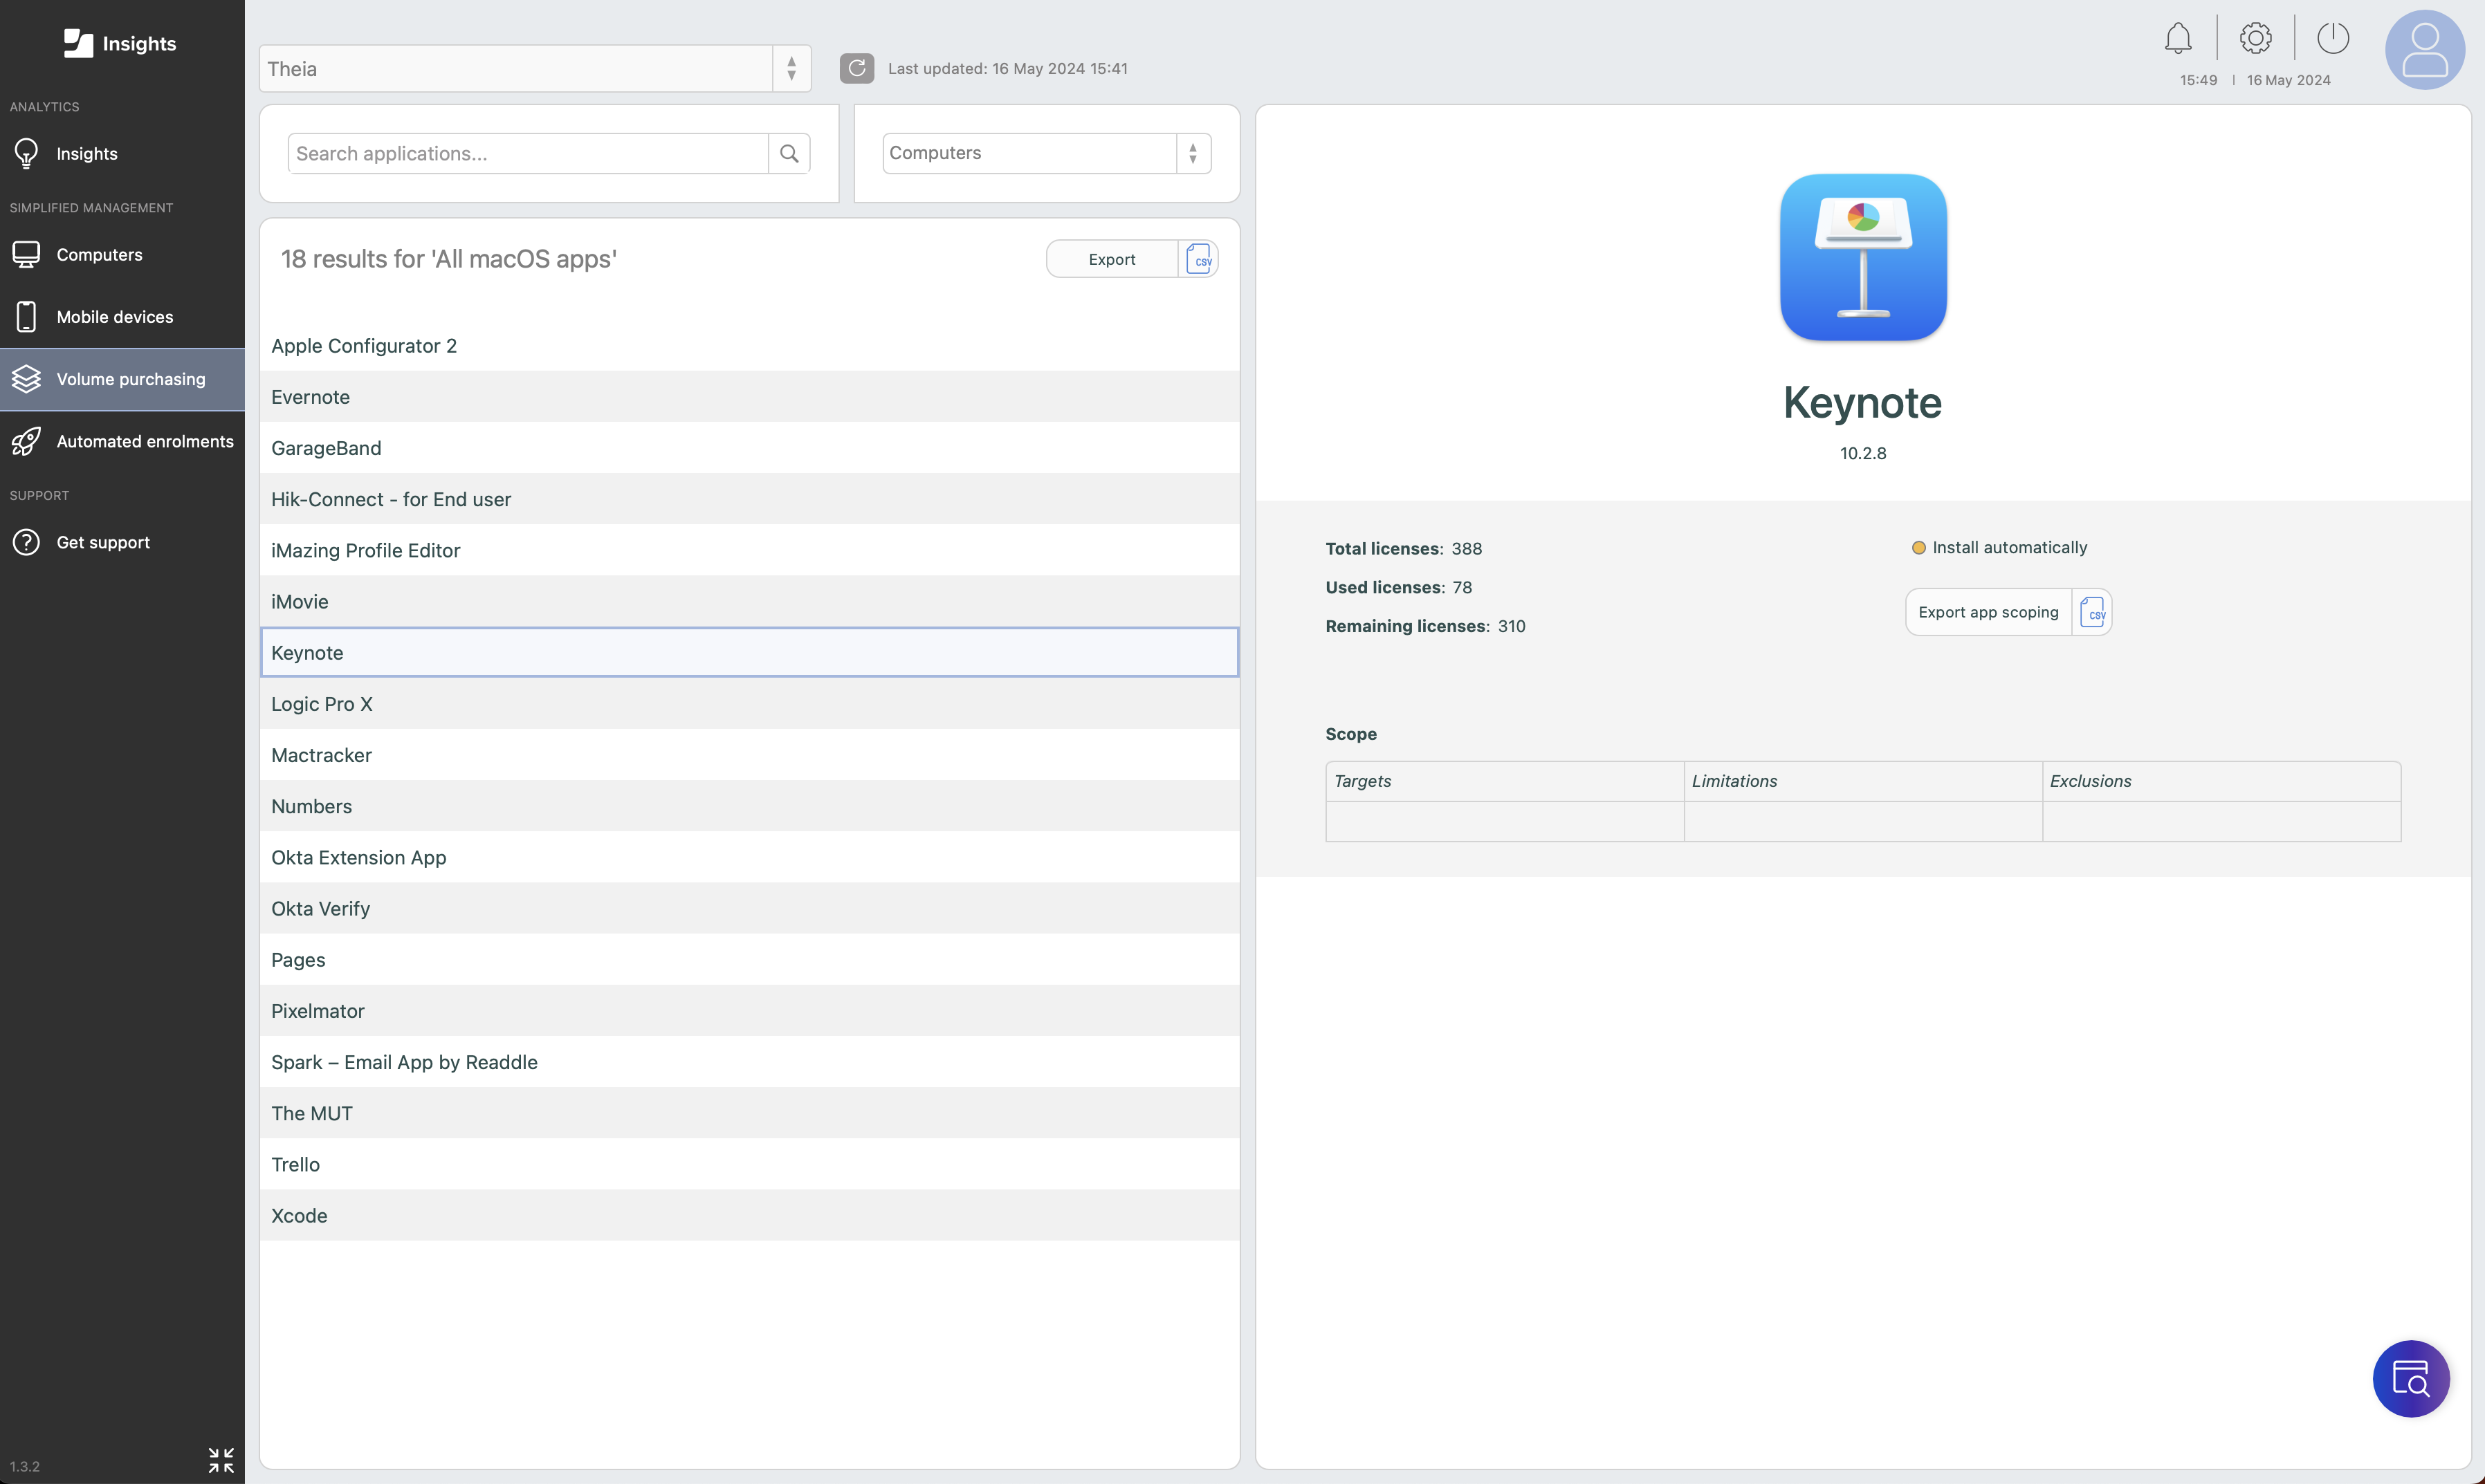Click Last updated timestamp text
Image resolution: width=2485 pixels, height=1484 pixels.
click(1007, 68)
